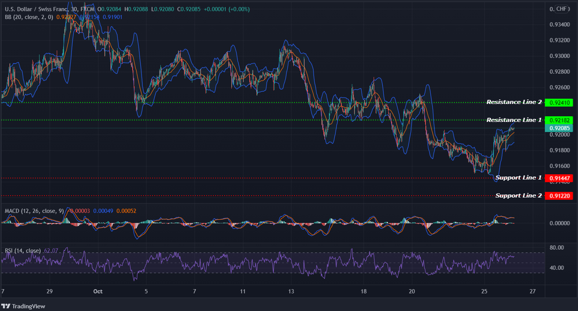Image resolution: width=578 pixels, height=311 pixels.
Task: Click the 0.92600 price axis label
Action: (560, 87)
